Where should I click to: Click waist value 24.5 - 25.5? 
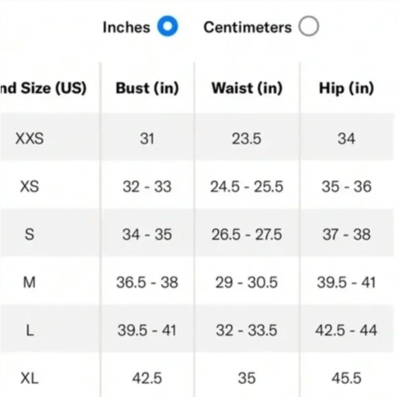coord(247,186)
